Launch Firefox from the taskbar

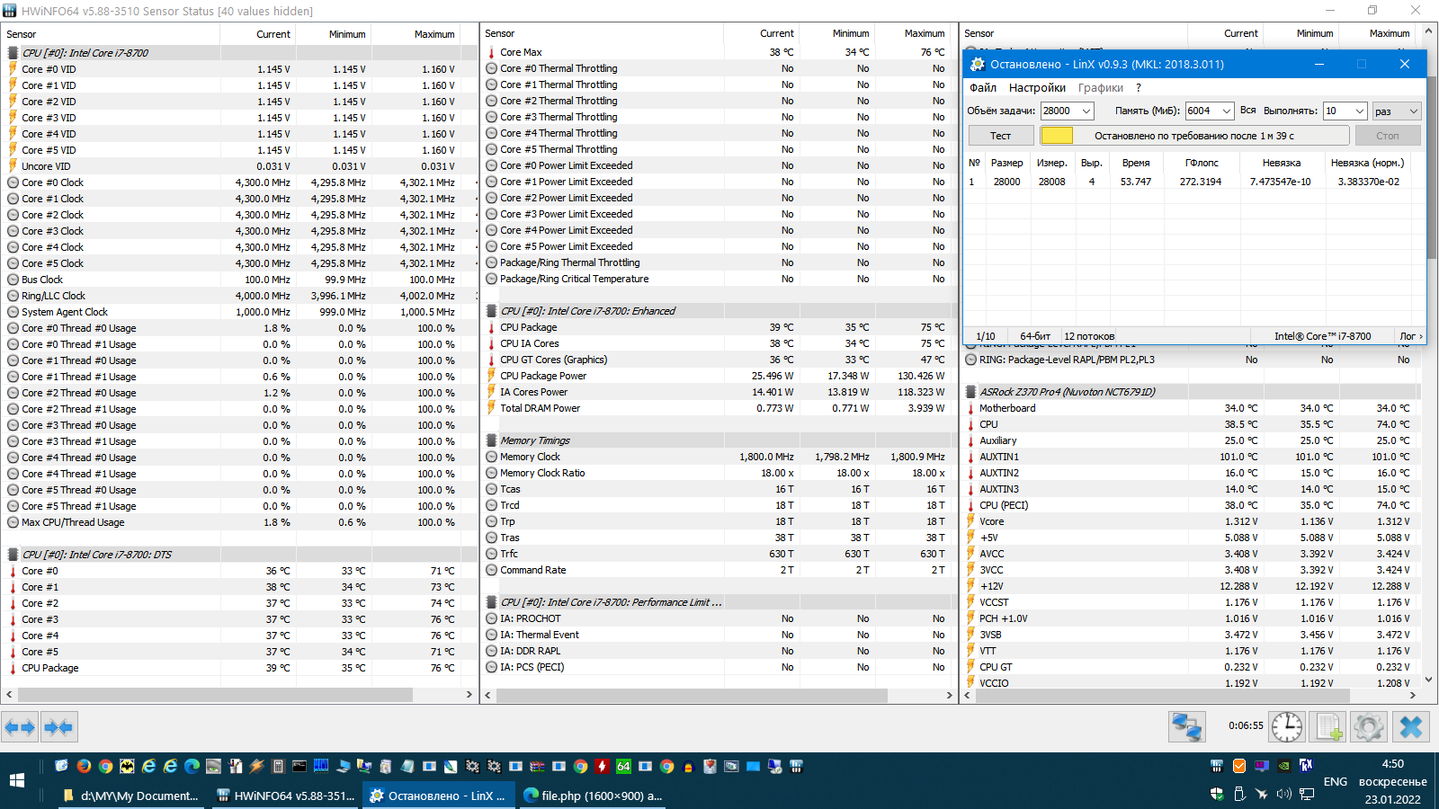pyautogui.click(x=84, y=766)
